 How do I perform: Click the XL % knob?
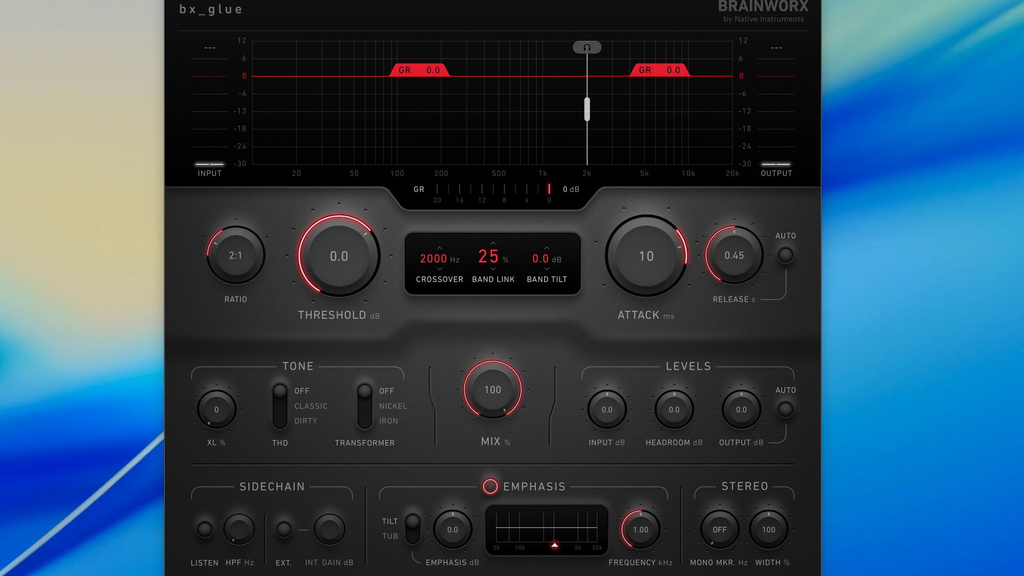coord(217,410)
